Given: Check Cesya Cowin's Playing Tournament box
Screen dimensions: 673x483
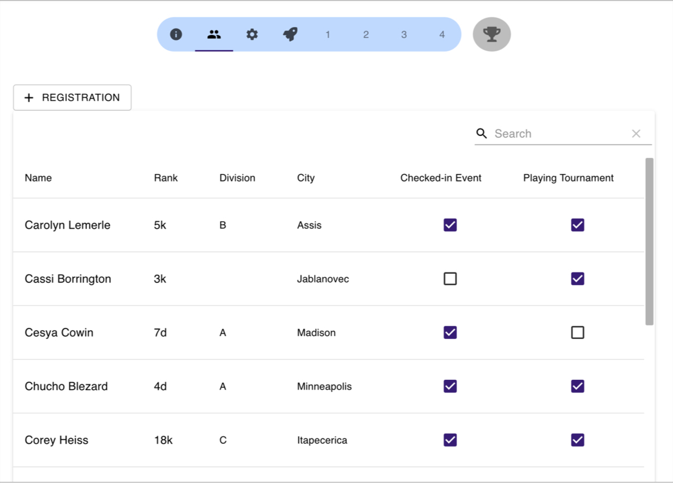Looking at the screenshot, I should tap(578, 333).
